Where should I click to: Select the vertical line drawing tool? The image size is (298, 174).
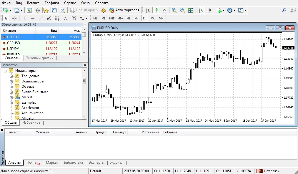24,19
